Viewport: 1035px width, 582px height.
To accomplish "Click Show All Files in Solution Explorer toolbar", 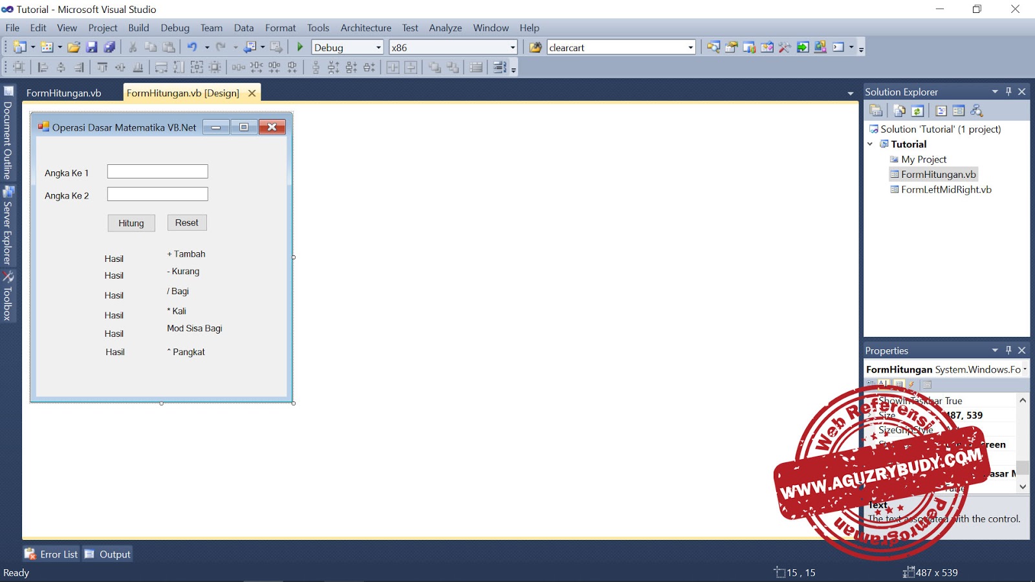I will click(899, 111).
